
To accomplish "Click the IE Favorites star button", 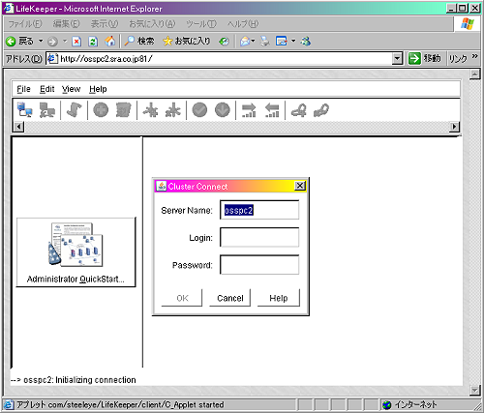I will pyautogui.click(x=187, y=41).
